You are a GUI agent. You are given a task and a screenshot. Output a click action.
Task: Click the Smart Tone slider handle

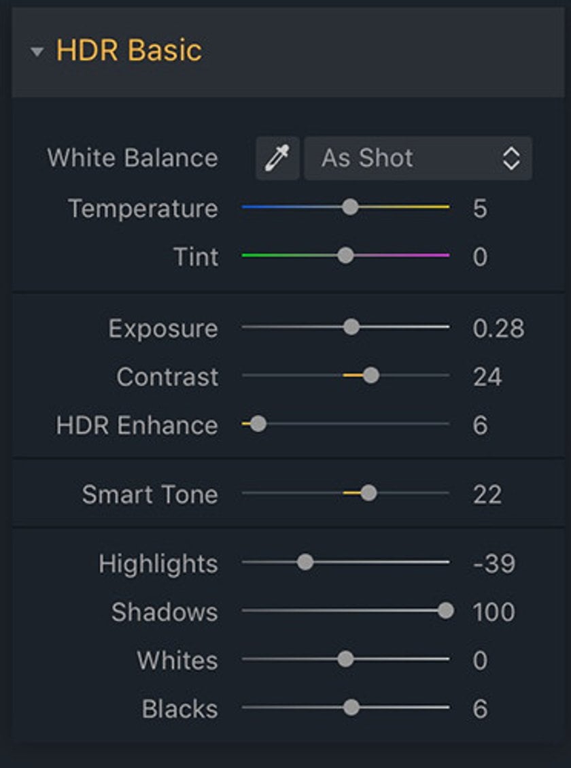tap(368, 492)
